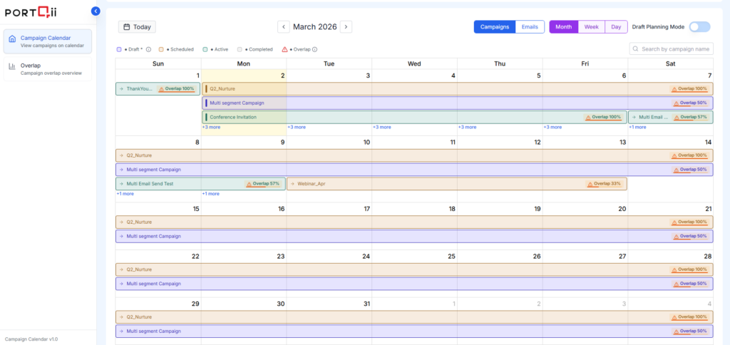Go to the previous month
This screenshot has width=730, height=345.
(x=283, y=27)
